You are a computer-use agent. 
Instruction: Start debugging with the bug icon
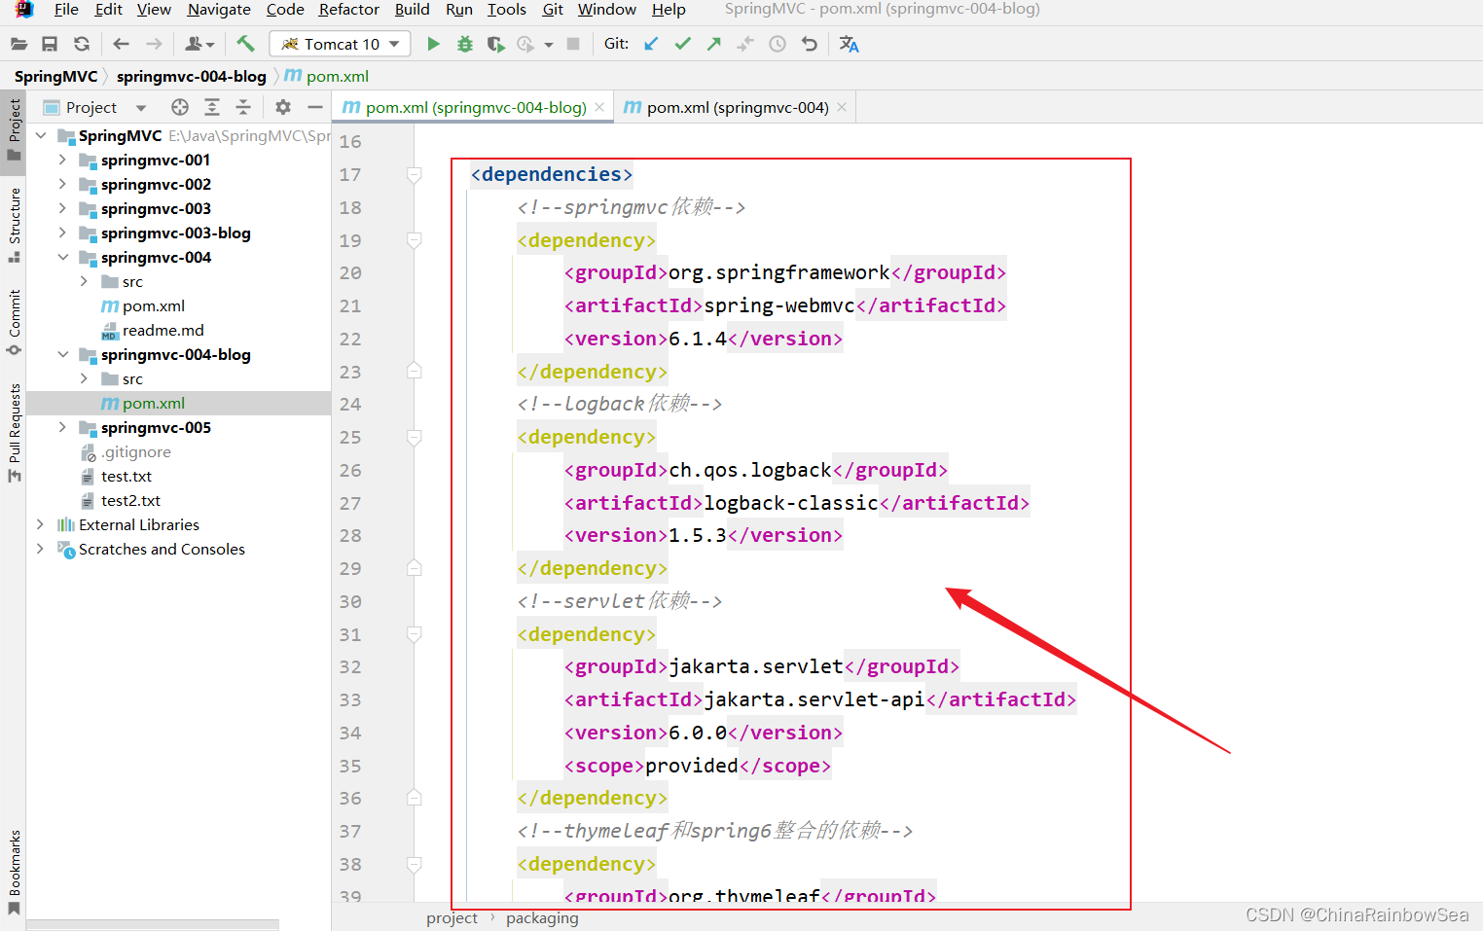point(464,44)
